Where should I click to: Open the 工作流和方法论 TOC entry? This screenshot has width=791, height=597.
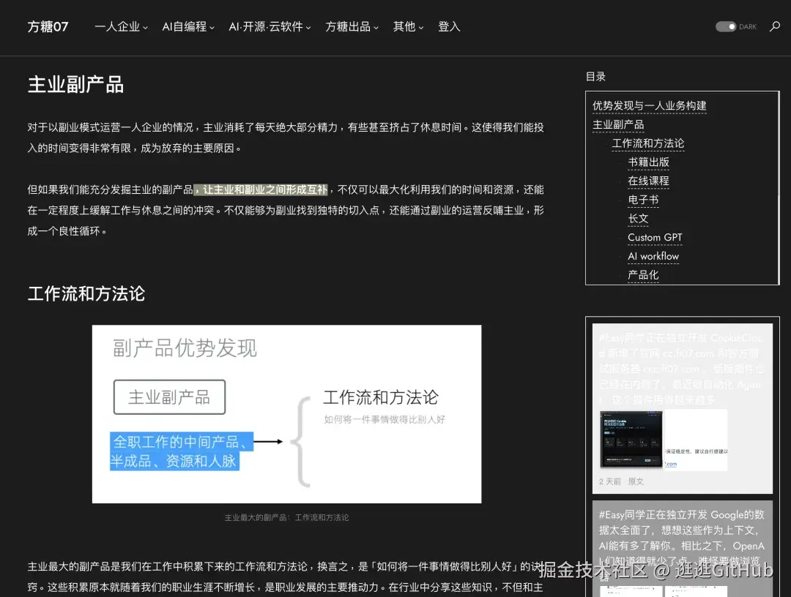click(648, 143)
